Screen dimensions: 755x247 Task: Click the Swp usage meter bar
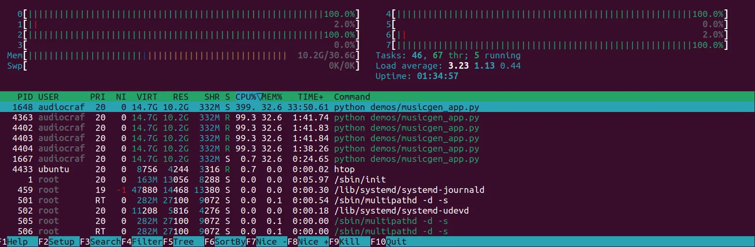184,66
